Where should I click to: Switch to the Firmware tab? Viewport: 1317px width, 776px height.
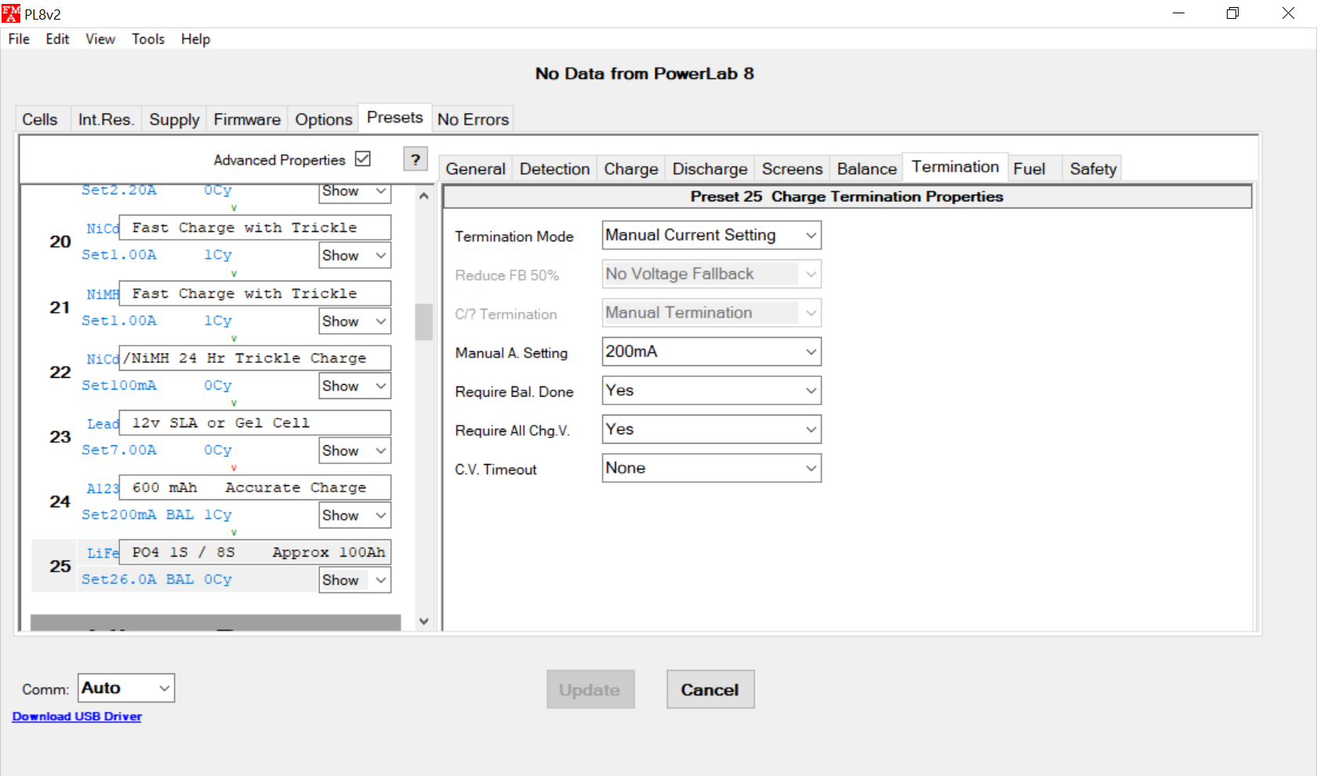(247, 119)
